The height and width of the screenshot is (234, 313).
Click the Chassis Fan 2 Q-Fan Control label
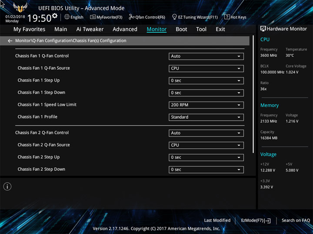tap(42, 133)
